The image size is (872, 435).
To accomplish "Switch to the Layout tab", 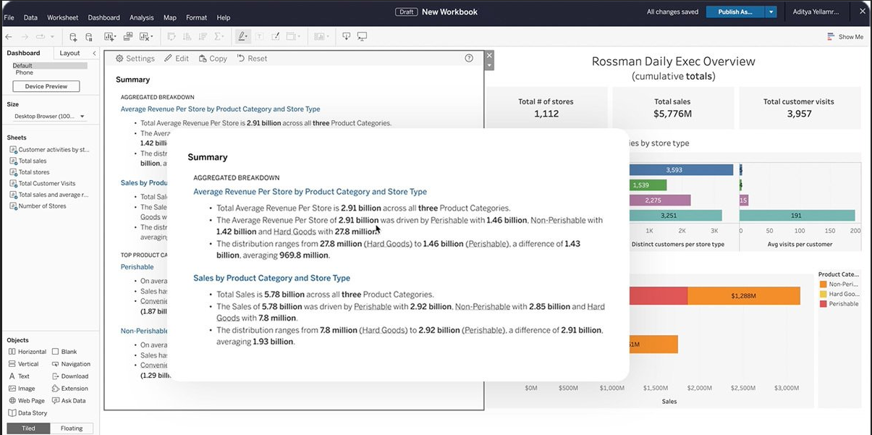I will 70,53.
